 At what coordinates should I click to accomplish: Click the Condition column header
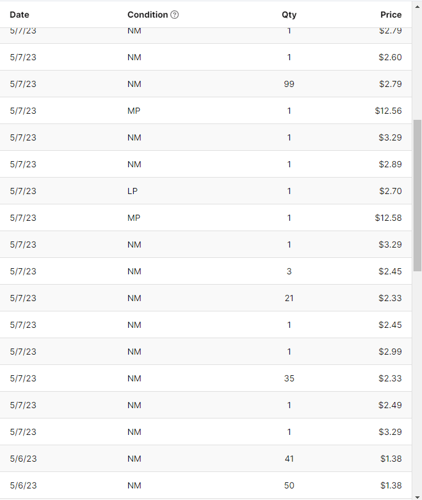click(x=147, y=15)
